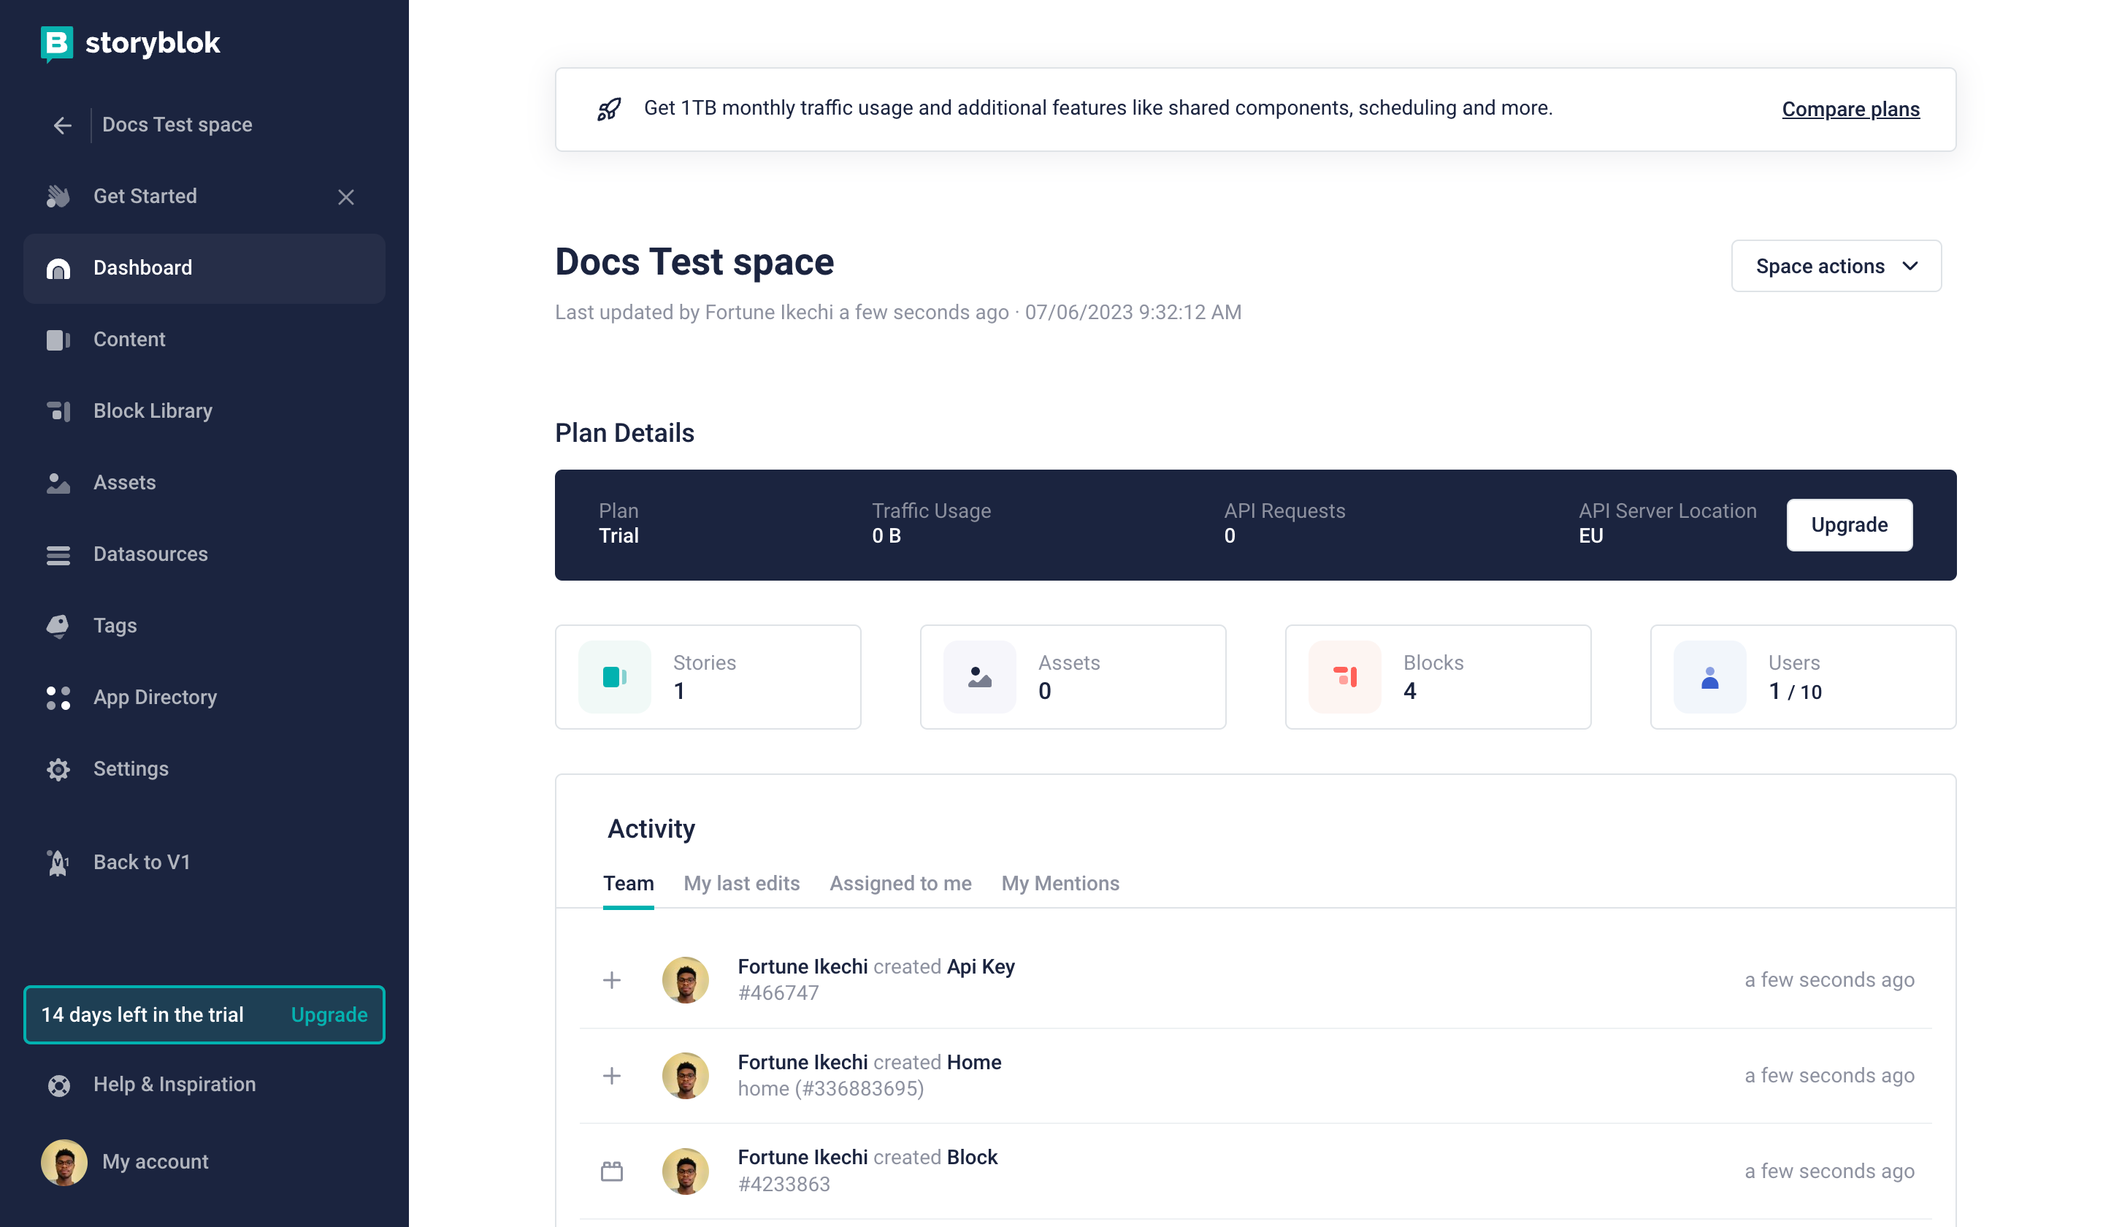Click the Users card person icon
Image resolution: width=2103 pixels, height=1227 pixels.
tap(1710, 677)
